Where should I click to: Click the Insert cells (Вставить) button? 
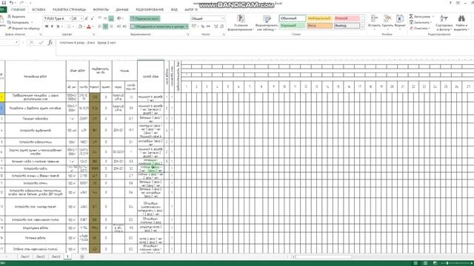point(374,21)
